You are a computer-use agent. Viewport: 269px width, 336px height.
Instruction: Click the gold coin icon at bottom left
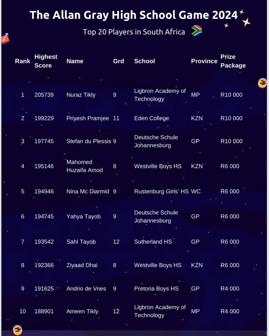[x=17, y=330]
